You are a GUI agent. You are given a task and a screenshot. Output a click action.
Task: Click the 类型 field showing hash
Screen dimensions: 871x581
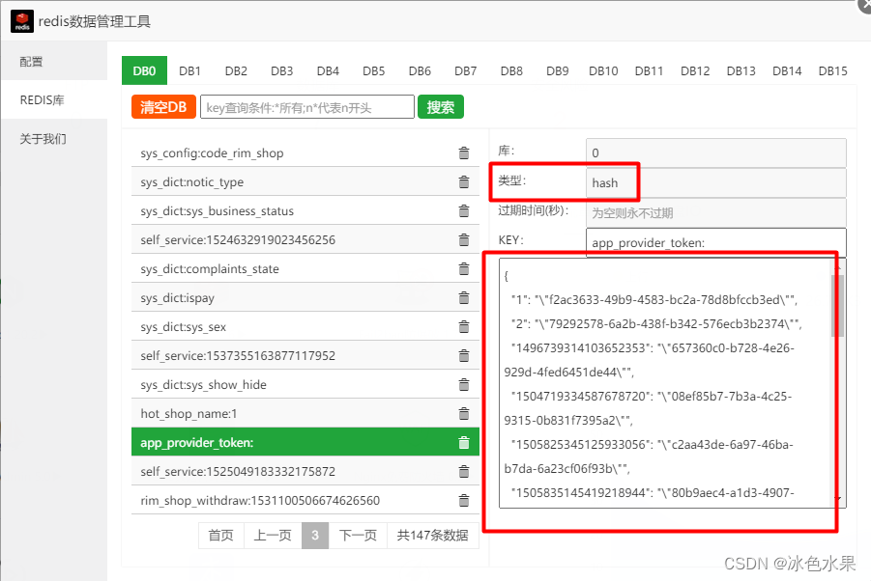pyautogui.click(x=716, y=183)
